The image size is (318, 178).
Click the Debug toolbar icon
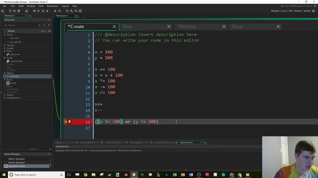[34, 11]
